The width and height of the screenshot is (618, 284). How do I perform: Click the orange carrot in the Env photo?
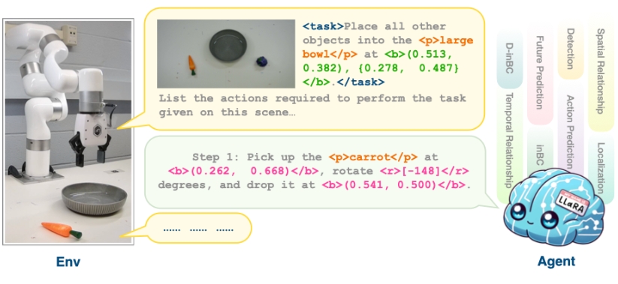(62, 229)
